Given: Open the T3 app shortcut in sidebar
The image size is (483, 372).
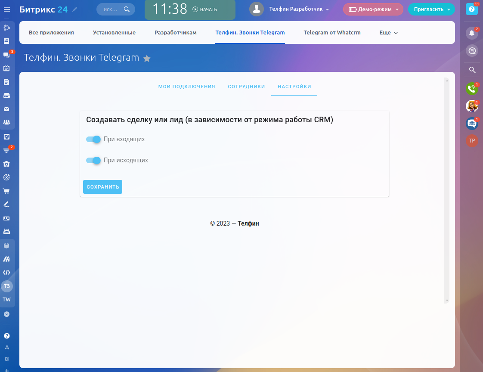Looking at the screenshot, I should pyautogui.click(x=7, y=286).
